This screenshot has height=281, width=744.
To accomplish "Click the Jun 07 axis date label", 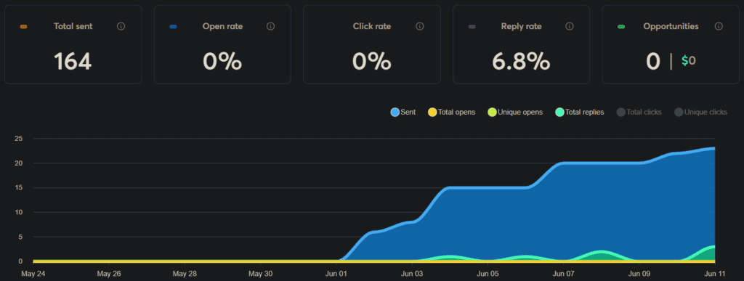I will coord(564,274).
